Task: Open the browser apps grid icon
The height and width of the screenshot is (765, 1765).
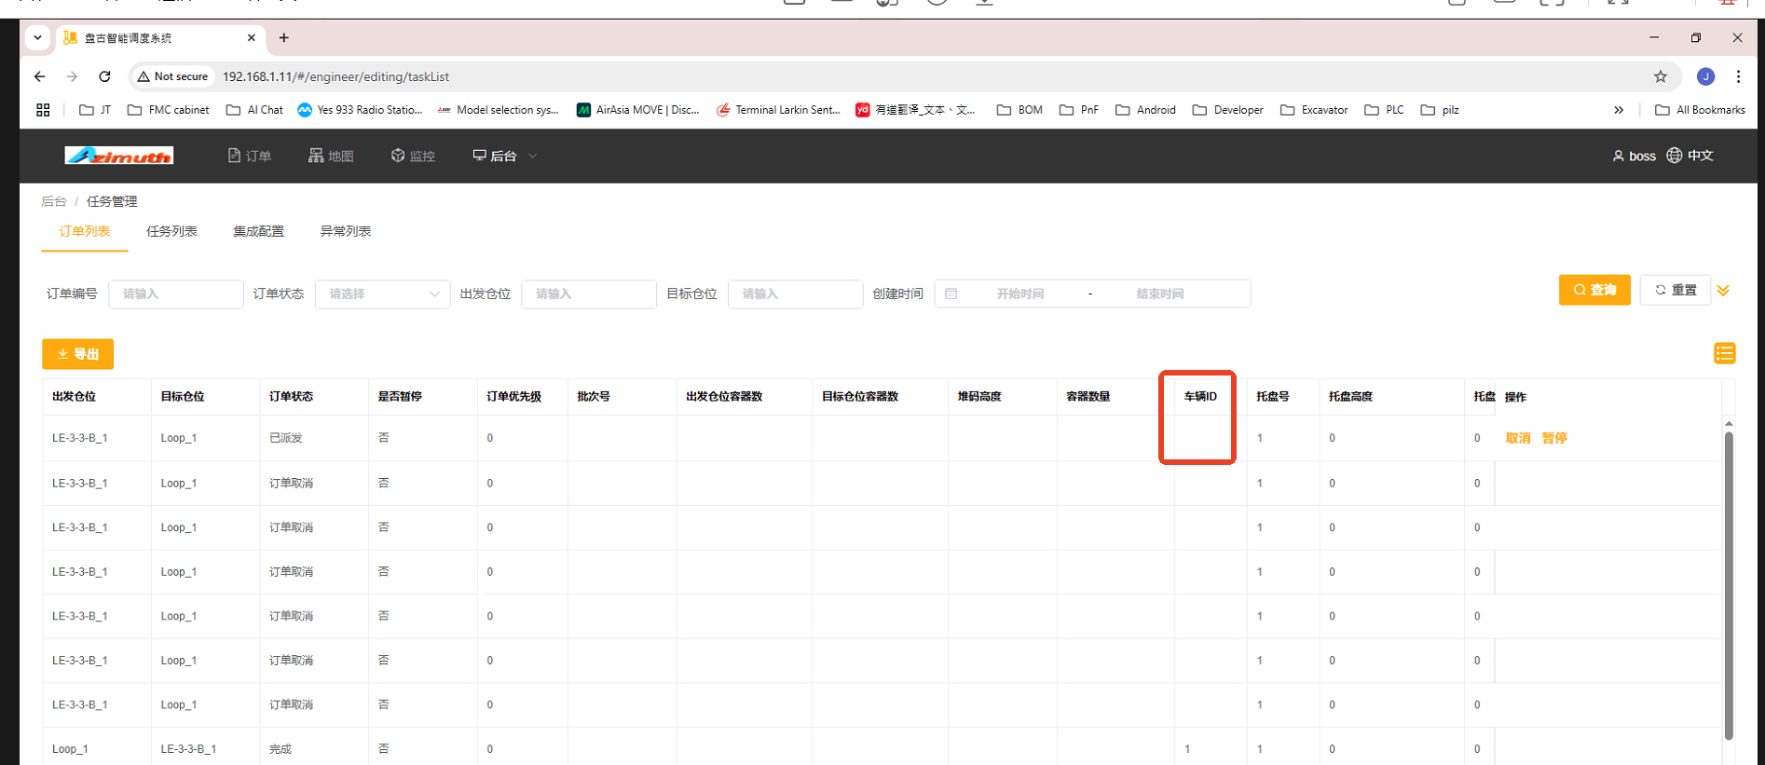Action: point(43,110)
